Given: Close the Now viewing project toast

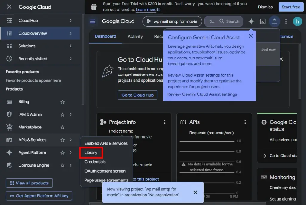Looking at the screenshot, I should [x=195, y=192].
